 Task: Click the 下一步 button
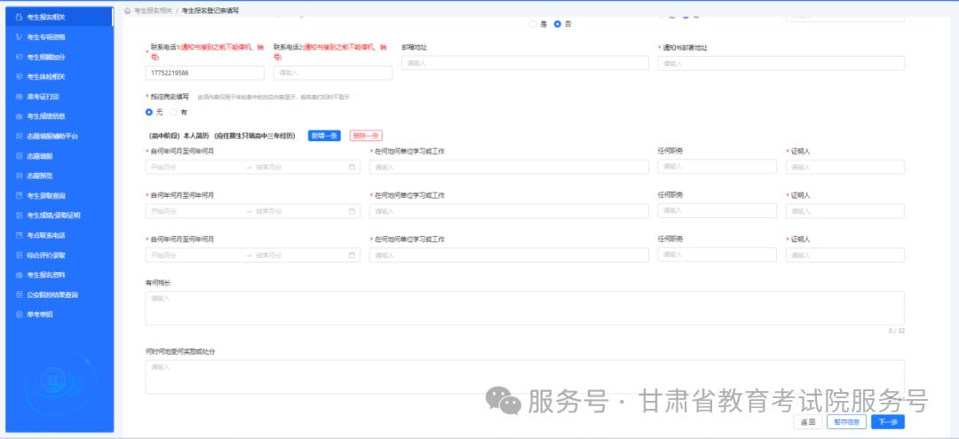click(888, 422)
